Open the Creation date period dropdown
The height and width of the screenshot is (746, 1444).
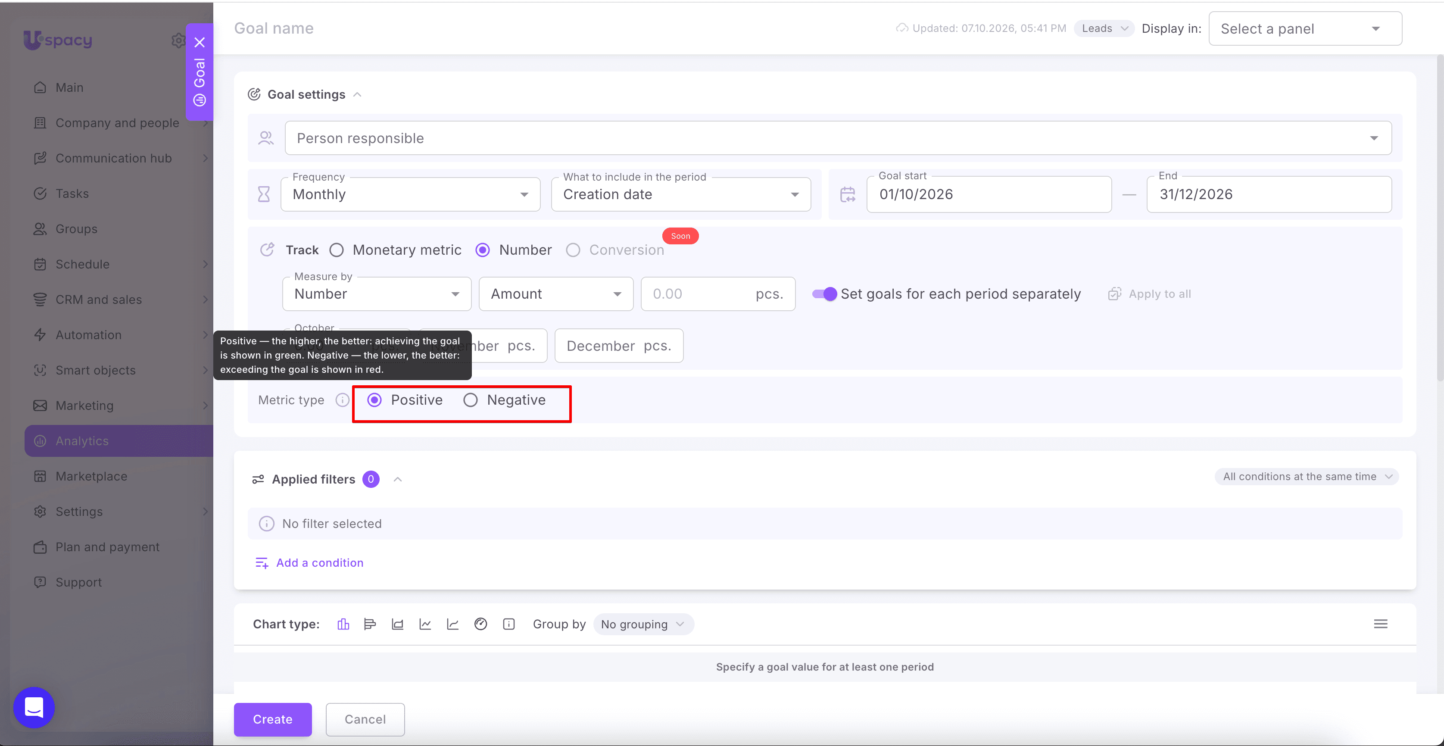pos(681,194)
